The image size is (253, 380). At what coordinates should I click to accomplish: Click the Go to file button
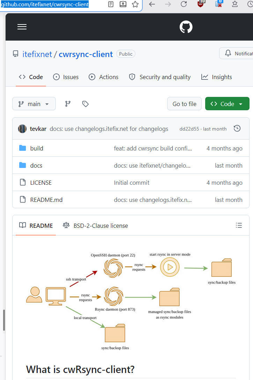184,104
